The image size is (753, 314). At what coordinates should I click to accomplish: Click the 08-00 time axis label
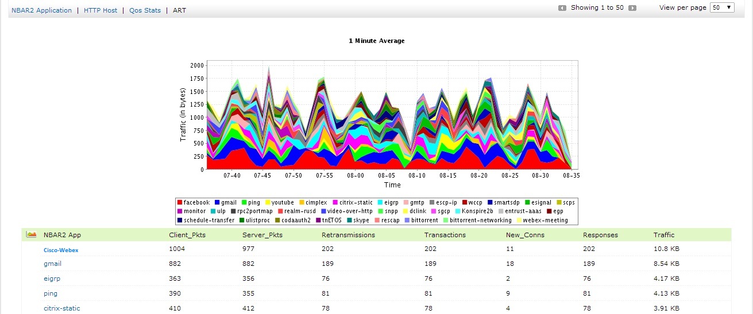coord(356,175)
